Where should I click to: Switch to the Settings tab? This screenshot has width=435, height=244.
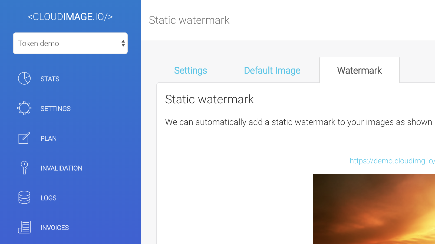(x=190, y=71)
